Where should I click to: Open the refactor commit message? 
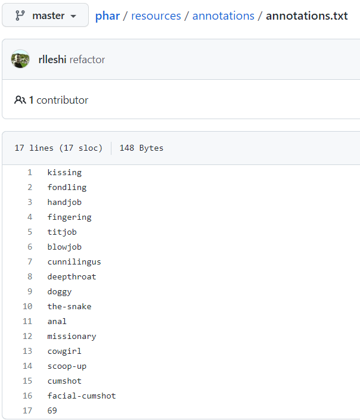pyautogui.click(x=87, y=60)
